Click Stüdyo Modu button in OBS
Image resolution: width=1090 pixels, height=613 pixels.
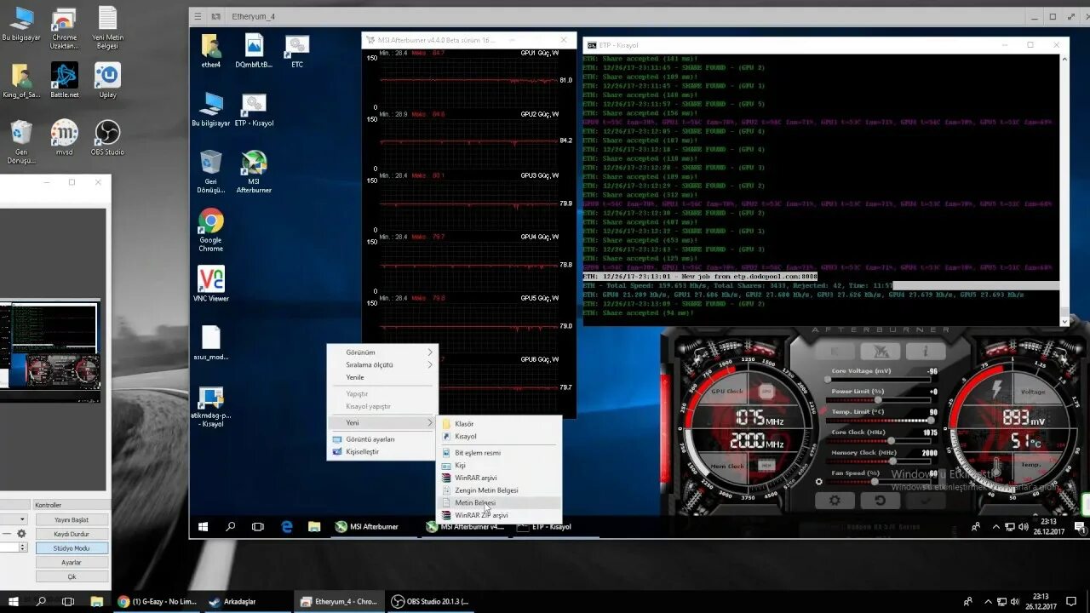pyautogui.click(x=72, y=548)
